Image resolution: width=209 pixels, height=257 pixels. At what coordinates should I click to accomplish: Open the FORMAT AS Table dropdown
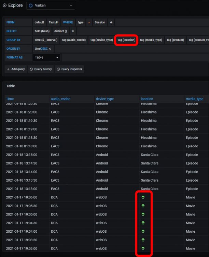[47, 58]
